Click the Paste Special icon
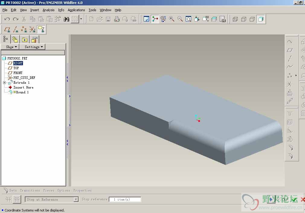The image size is (305, 213). [50, 19]
